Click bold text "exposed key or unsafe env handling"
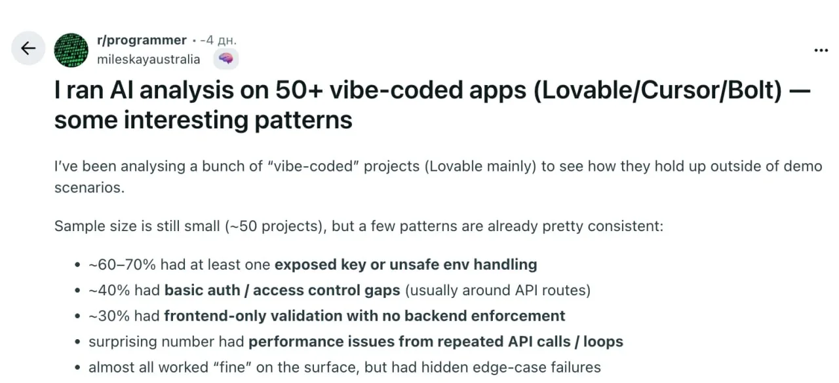 tap(406, 264)
